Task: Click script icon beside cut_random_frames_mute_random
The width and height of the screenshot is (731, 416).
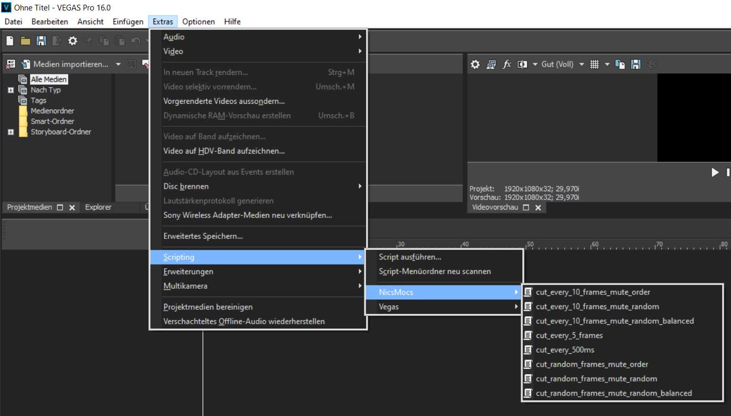Action: pos(528,379)
